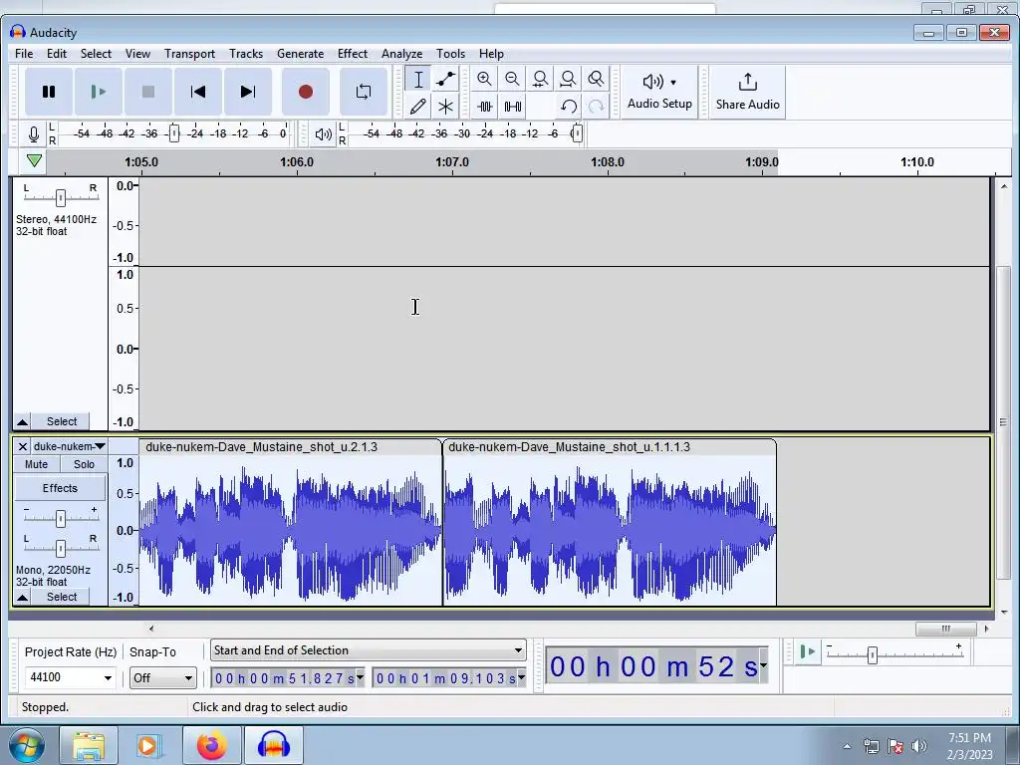The image size is (1020, 765).
Task: Click the red Record button
Action: tap(306, 92)
